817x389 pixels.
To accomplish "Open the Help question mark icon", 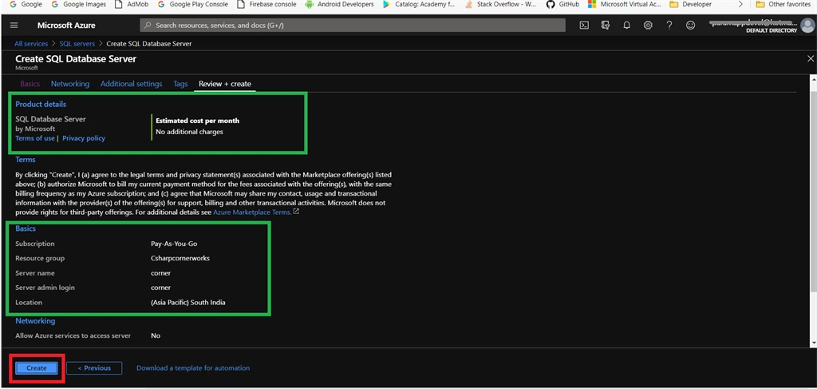I will click(x=669, y=25).
